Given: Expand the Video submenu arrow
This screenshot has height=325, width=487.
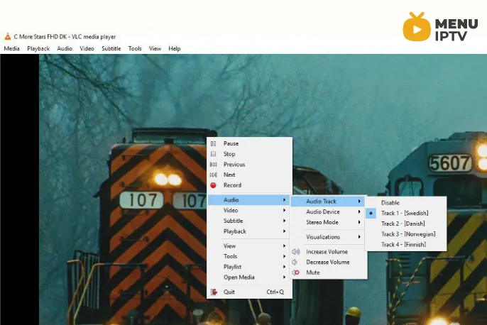Looking at the screenshot, I should (x=284, y=211).
